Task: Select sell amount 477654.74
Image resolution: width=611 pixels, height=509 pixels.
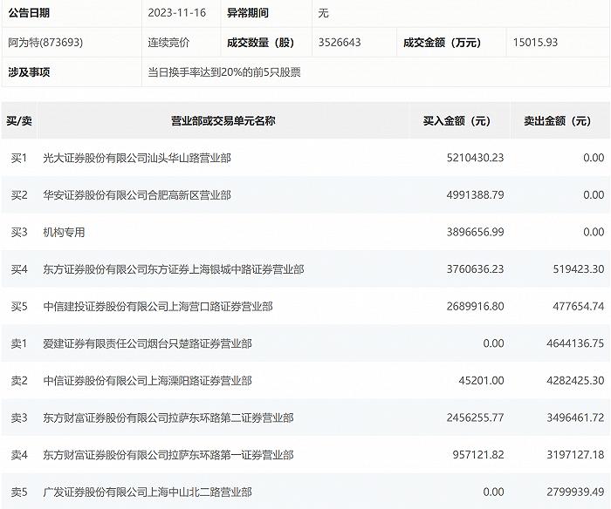Action: click(x=578, y=306)
